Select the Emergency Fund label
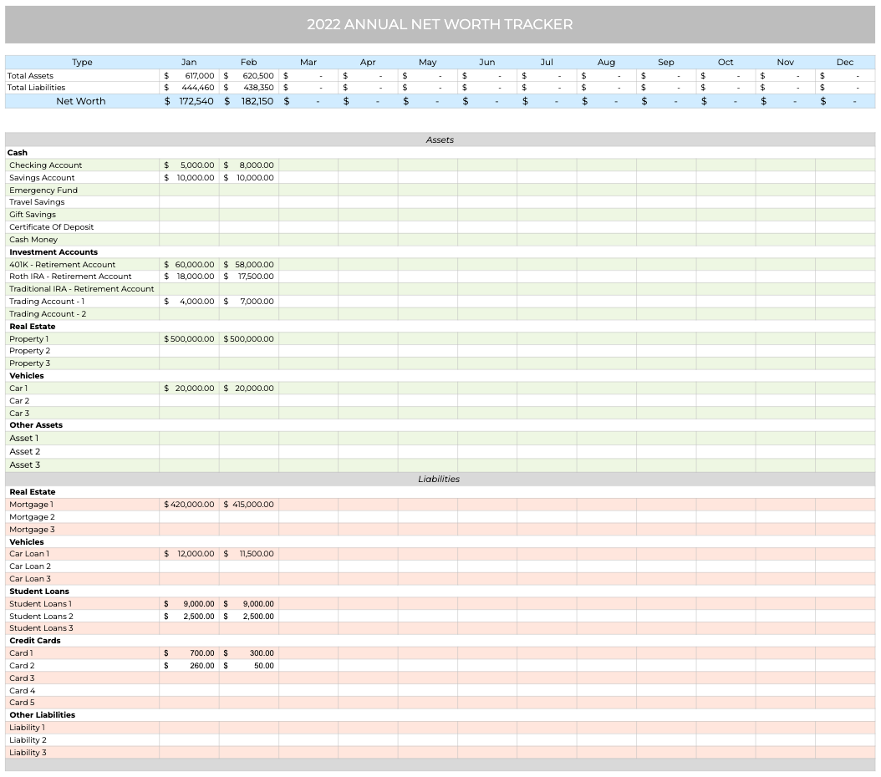This screenshot has height=777, width=881. [43, 190]
